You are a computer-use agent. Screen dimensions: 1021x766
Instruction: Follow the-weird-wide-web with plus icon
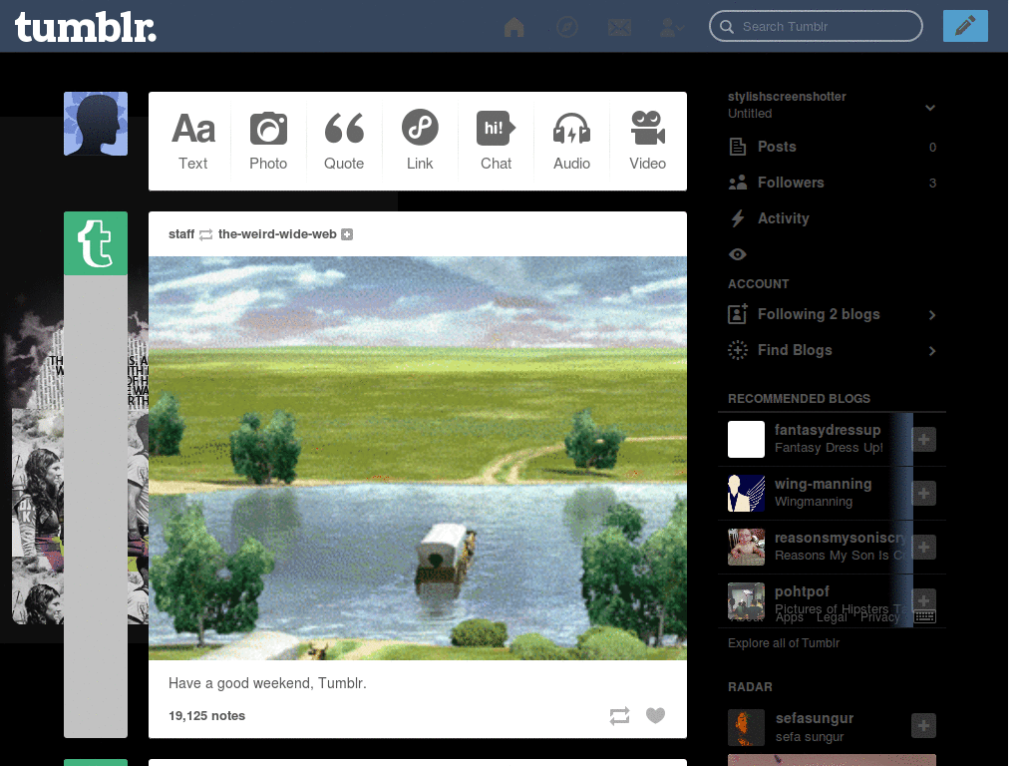pyautogui.click(x=347, y=234)
